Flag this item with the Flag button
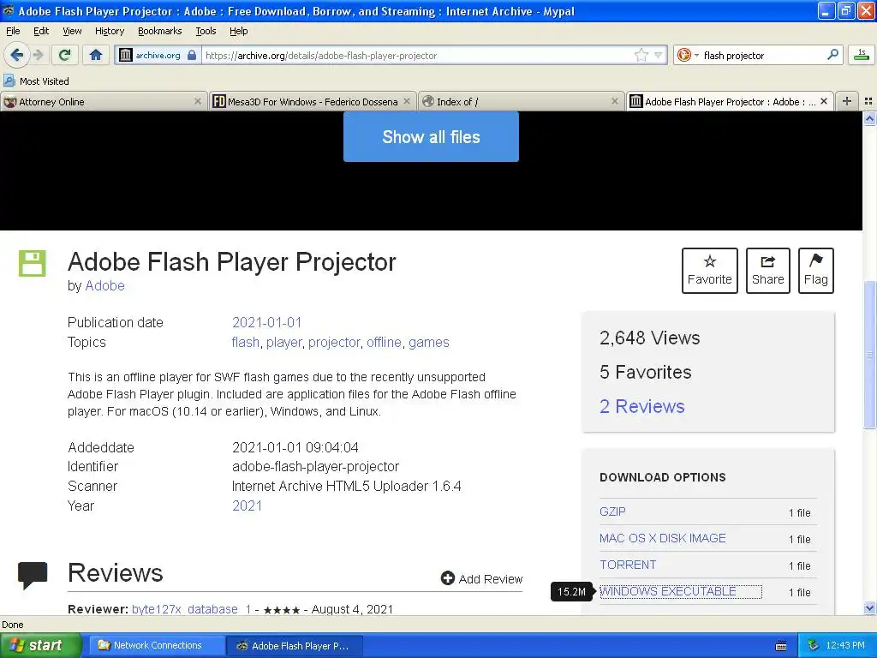This screenshot has width=877, height=658. pos(815,270)
